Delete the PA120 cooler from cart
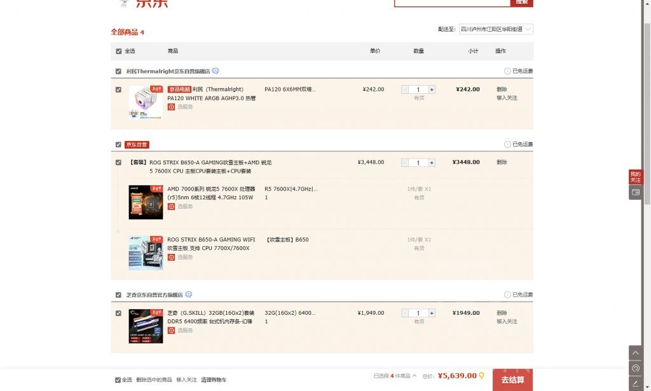This screenshot has height=391, width=651. 502,89
